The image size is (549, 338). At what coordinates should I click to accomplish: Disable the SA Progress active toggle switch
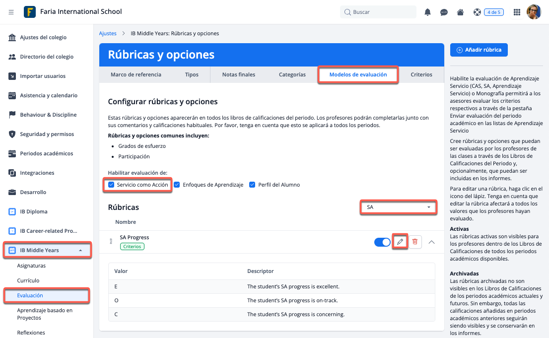[382, 242]
